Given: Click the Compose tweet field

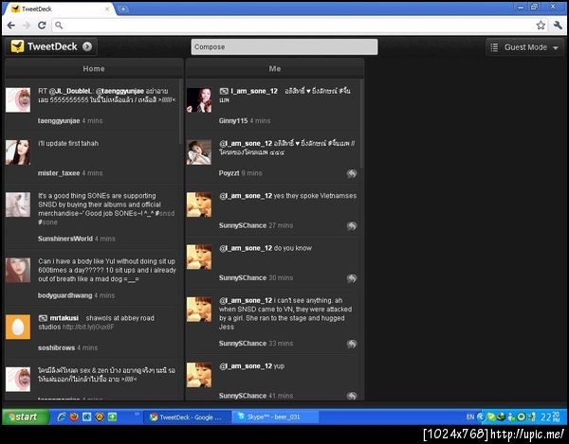Looking at the screenshot, I should 284,47.
